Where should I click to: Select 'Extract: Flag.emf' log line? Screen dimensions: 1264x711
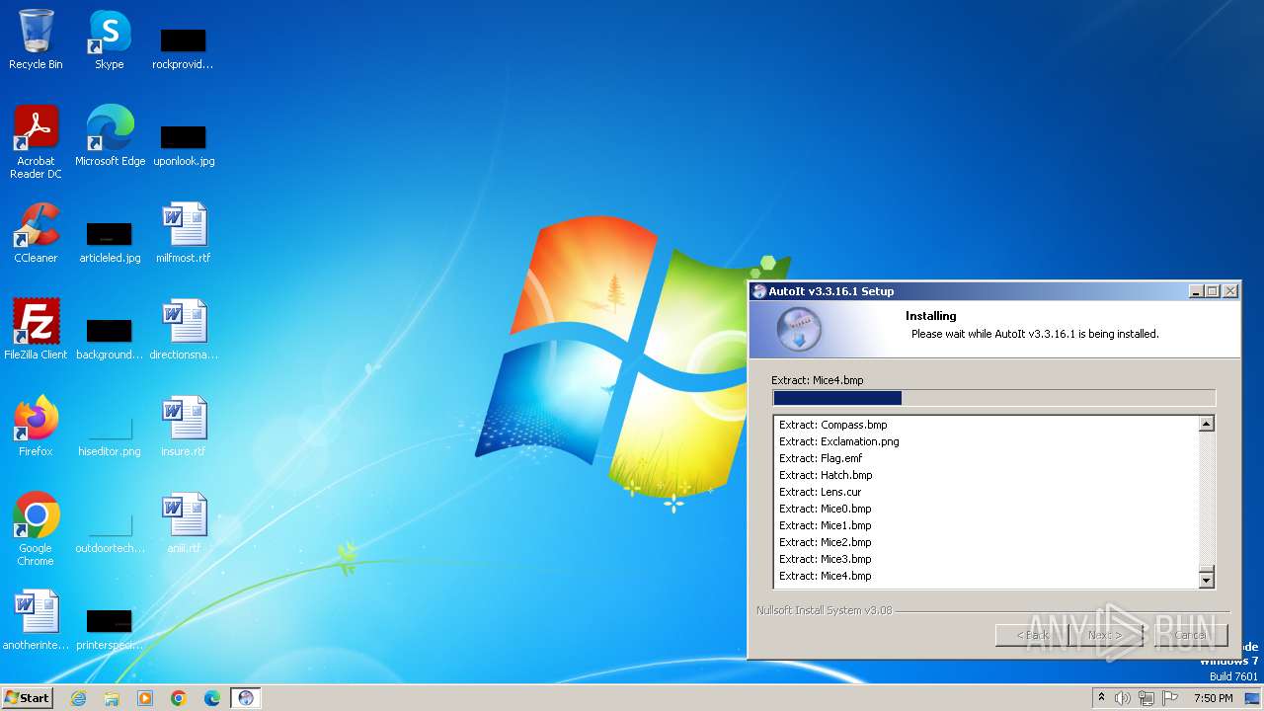[x=821, y=458]
